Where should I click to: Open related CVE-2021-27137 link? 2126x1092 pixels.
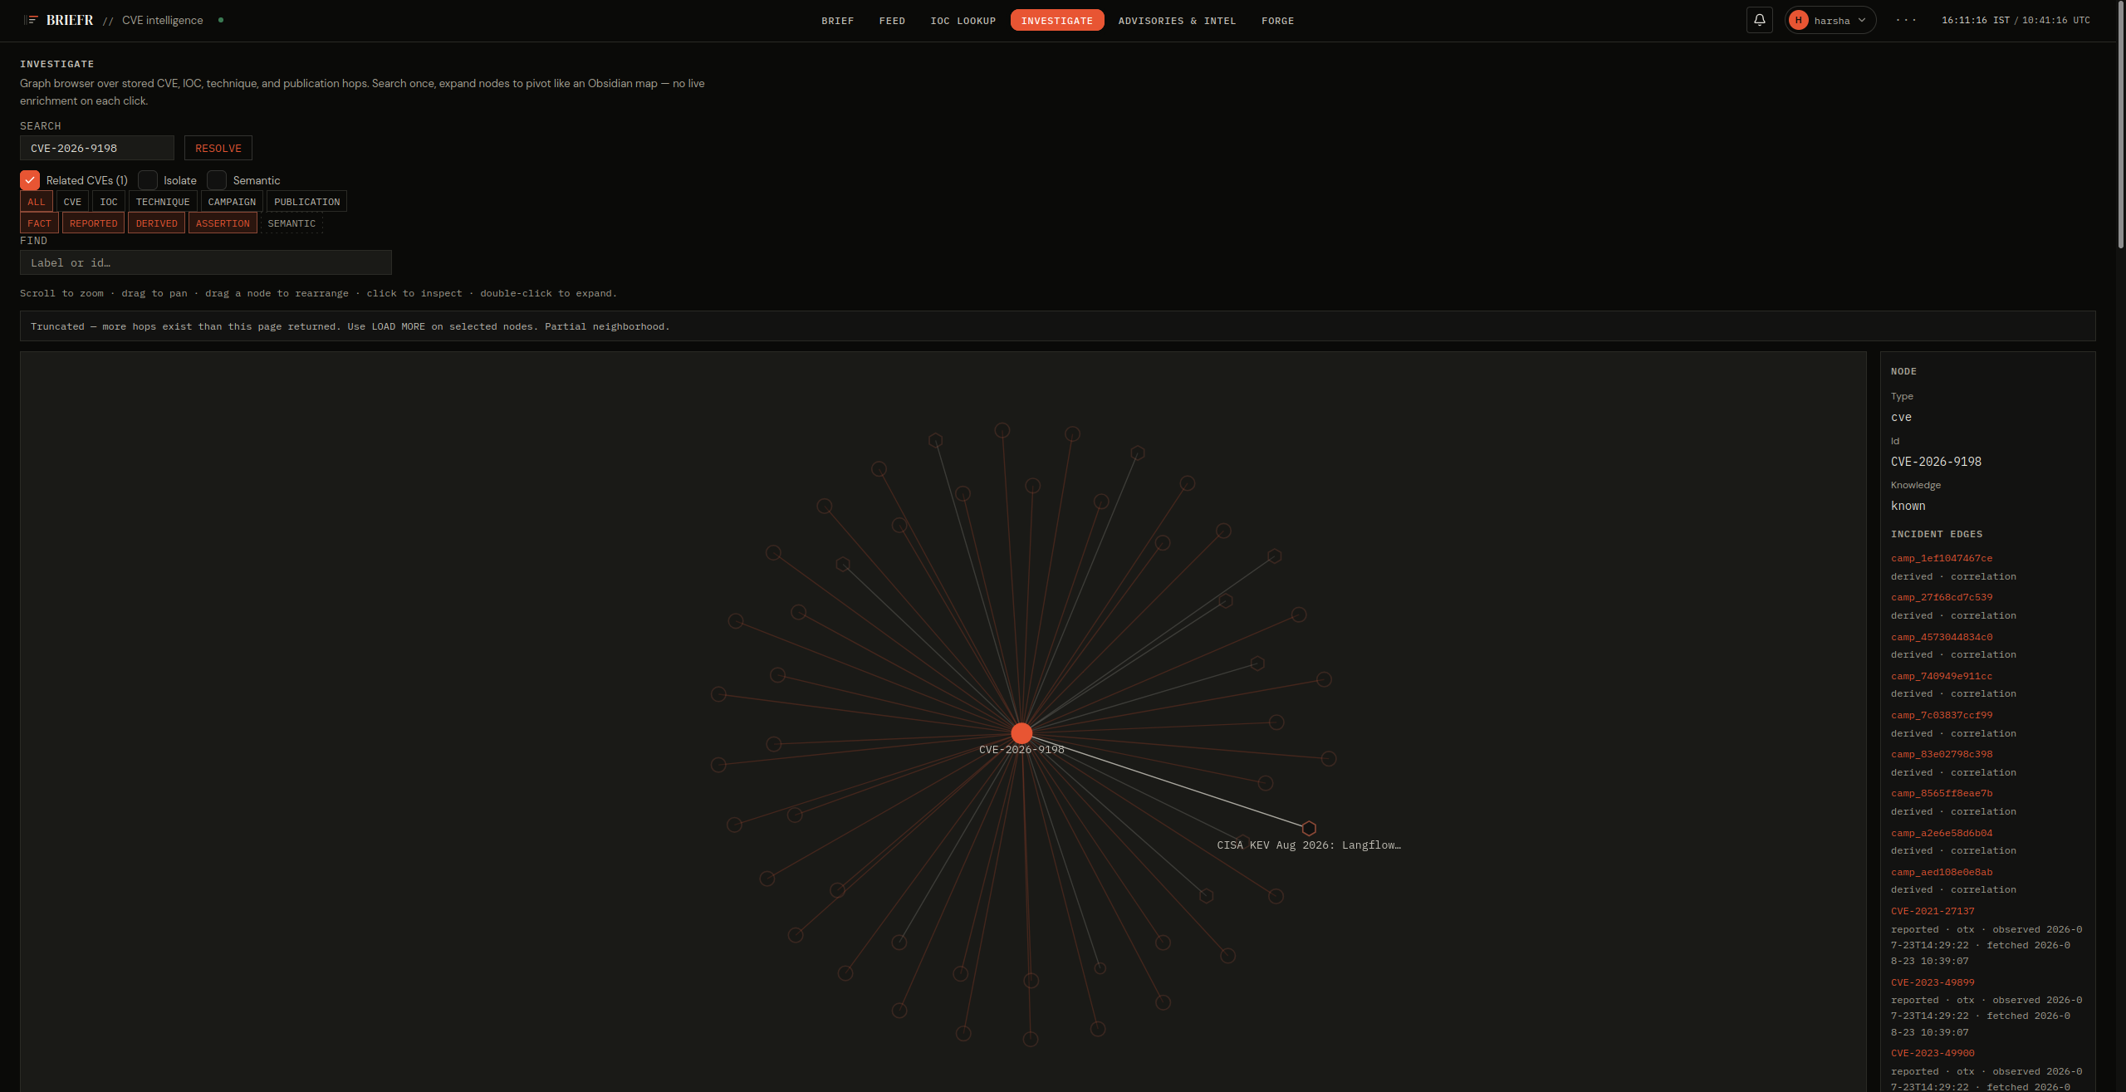click(1933, 911)
